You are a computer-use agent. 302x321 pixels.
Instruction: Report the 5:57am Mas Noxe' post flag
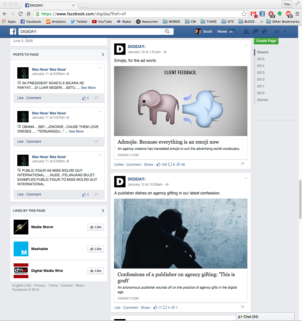pos(96,141)
